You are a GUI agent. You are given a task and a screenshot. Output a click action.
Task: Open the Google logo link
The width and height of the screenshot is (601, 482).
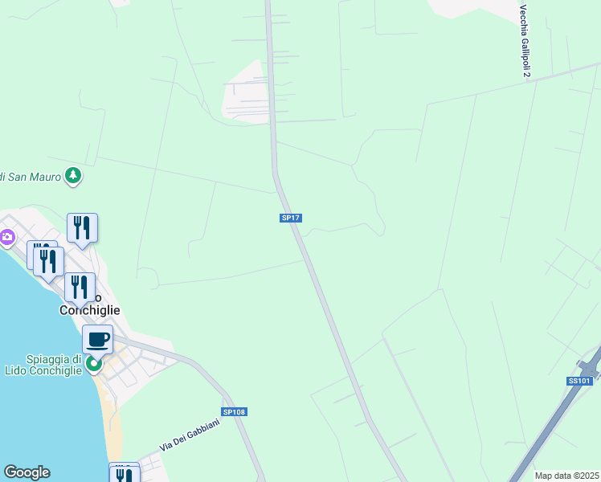point(27,472)
